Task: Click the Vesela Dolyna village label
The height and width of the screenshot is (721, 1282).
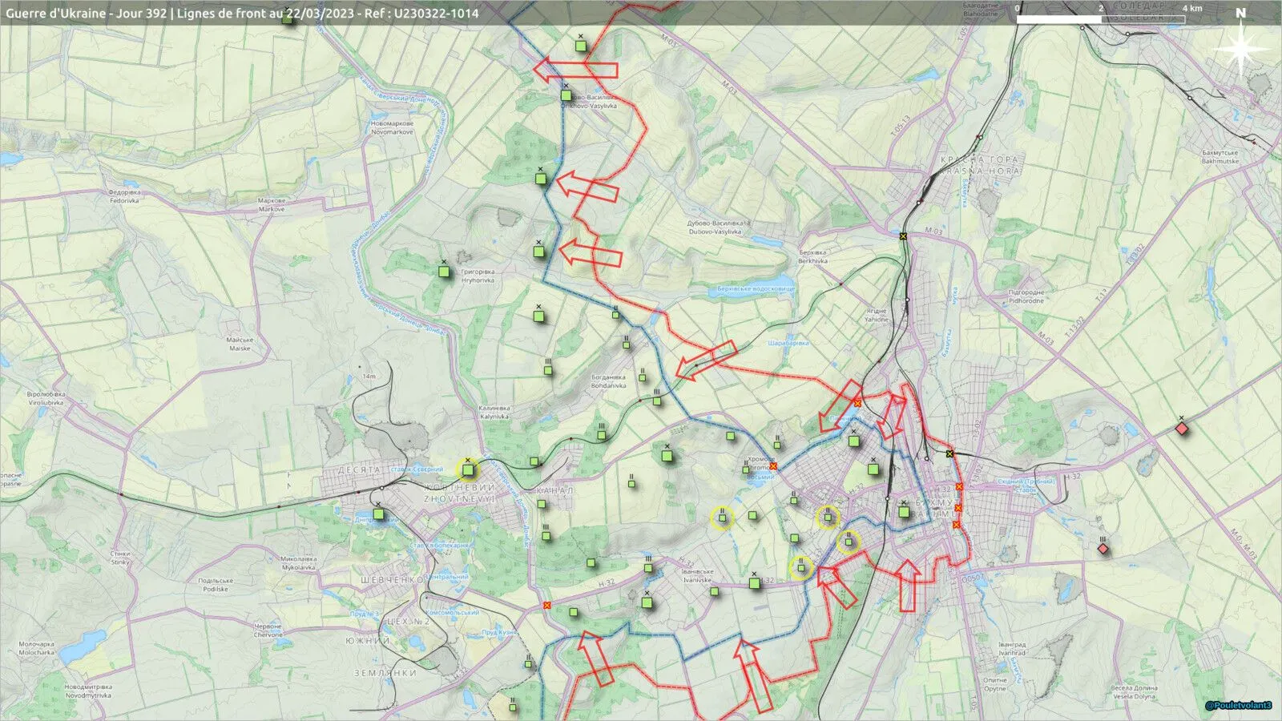Action: [1134, 691]
